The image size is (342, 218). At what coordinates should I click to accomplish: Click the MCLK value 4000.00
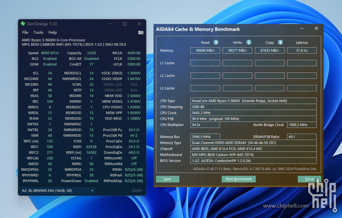(134, 53)
